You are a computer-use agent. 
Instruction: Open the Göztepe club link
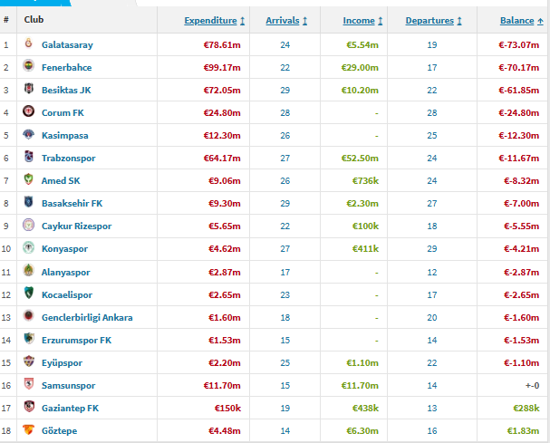pyautogui.click(x=59, y=430)
